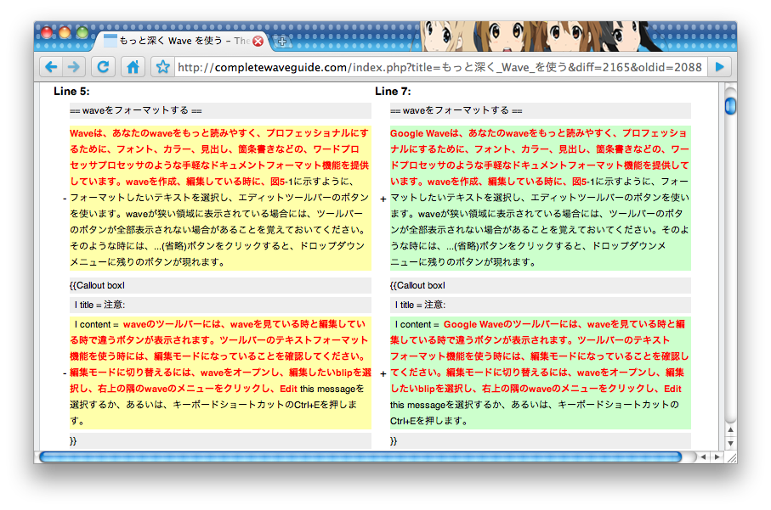Open the home page
Screen dimensions: 771x510
coord(133,67)
